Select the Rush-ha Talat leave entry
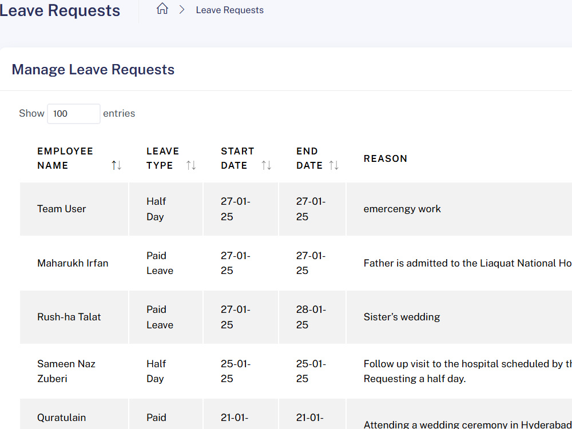 click(x=296, y=317)
